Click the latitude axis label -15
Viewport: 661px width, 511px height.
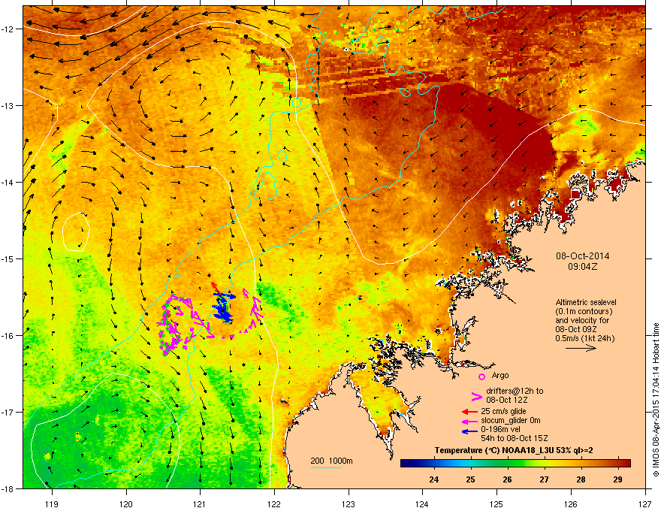pyautogui.click(x=8, y=259)
